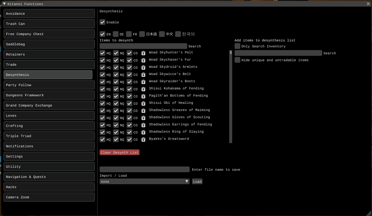Switch to Grand Company Exchange section
The height and width of the screenshot is (216, 372).
(x=49, y=105)
